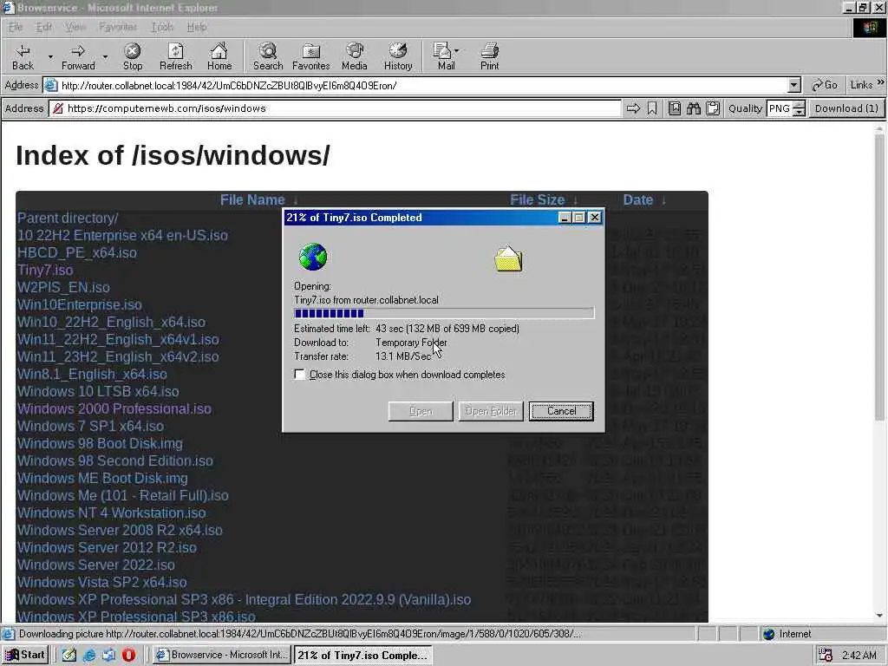Click the taskbar clock showing 2:42 AM
This screenshot has height=666, width=888.
[x=859, y=655]
